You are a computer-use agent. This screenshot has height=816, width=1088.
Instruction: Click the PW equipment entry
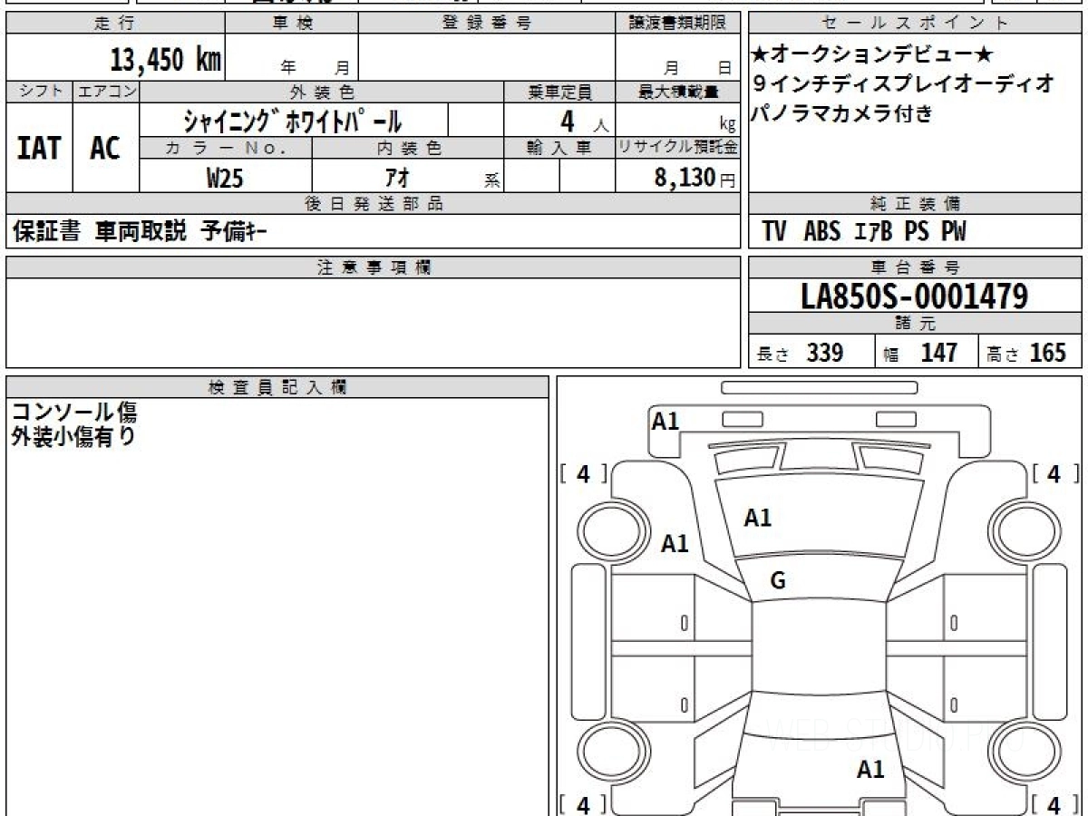tap(954, 232)
